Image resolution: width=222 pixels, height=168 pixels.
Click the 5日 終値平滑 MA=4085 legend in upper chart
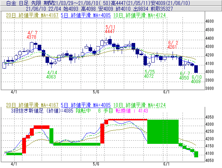click(86, 15)
